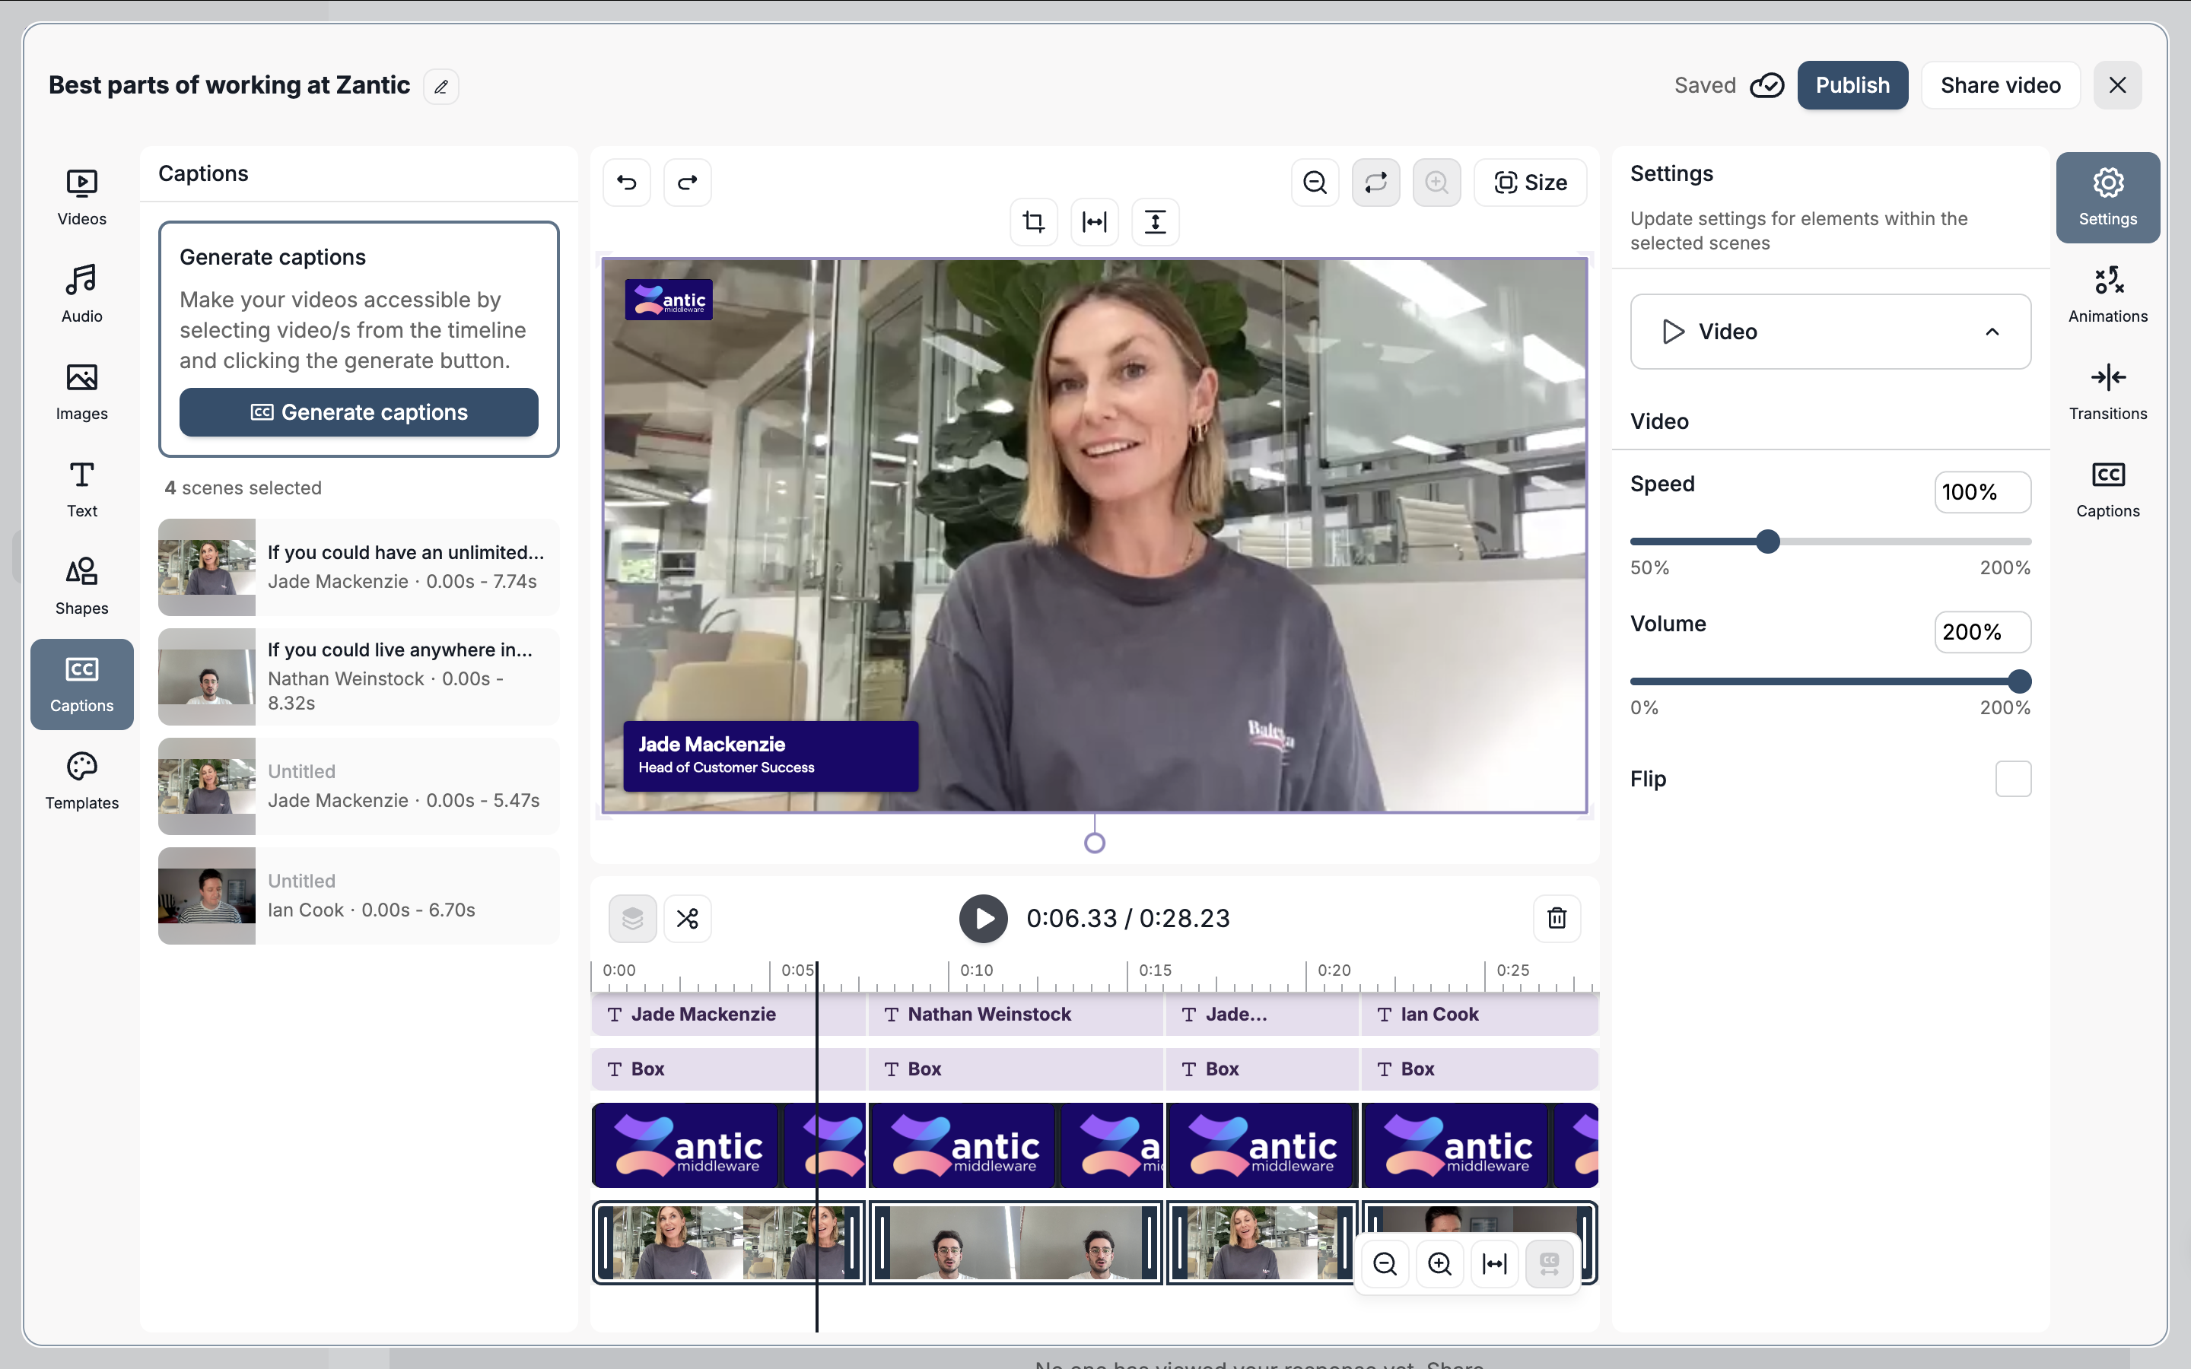Open the Transitions panel
The image size is (2191, 1369).
(2107, 391)
